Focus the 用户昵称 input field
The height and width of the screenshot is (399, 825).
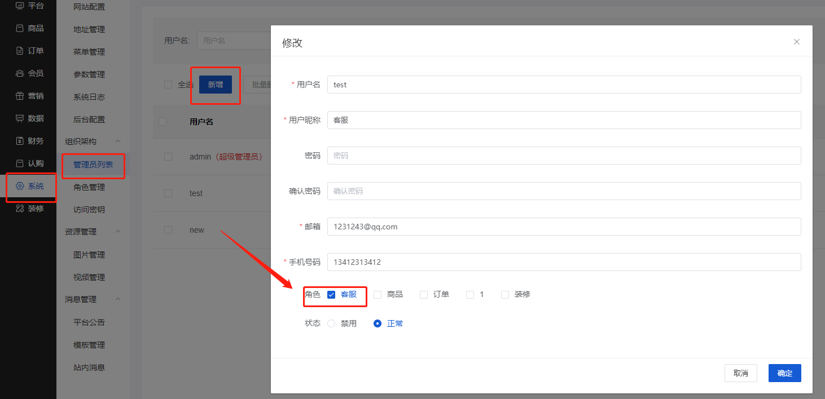pyautogui.click(x=564, y=120)
